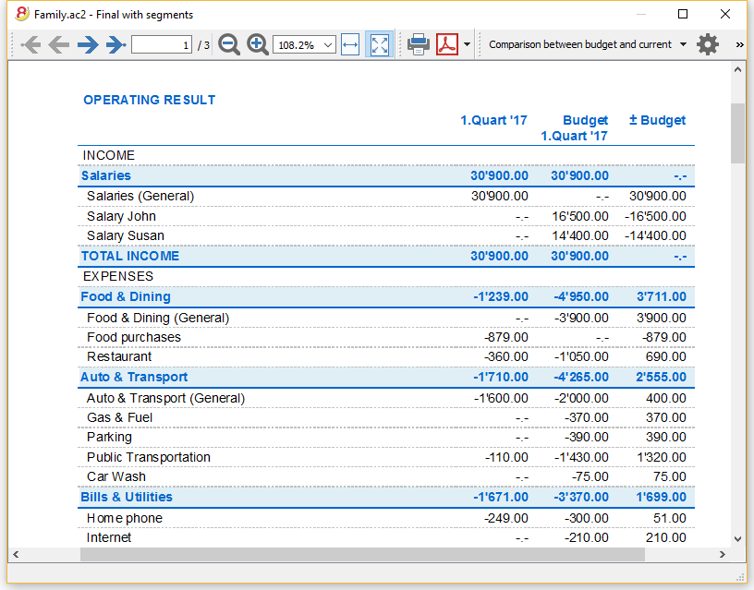
Task: Click vertical scrollbar up arrow
Action: pyautogui.click(x=737, y=69)
